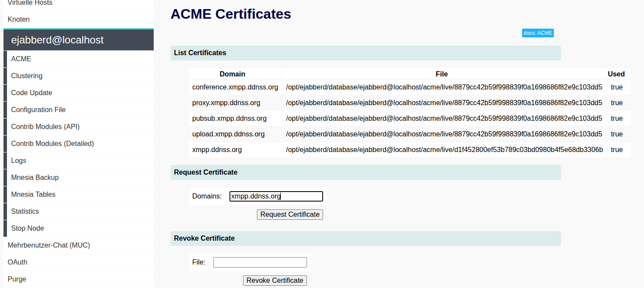
Task: Click the File: label in Revoke section
Action: 199,262
